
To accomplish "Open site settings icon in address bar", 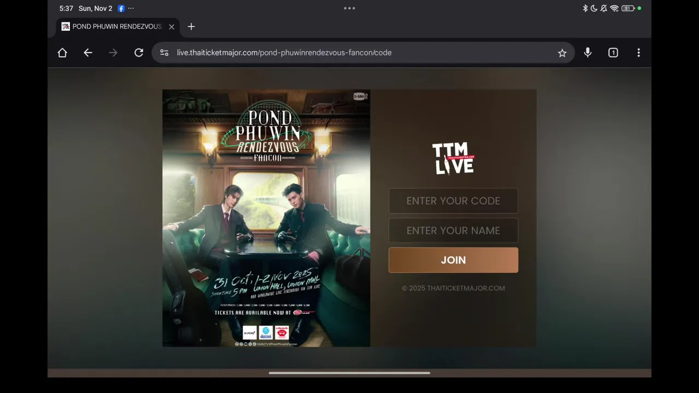I will click(164, 53).
